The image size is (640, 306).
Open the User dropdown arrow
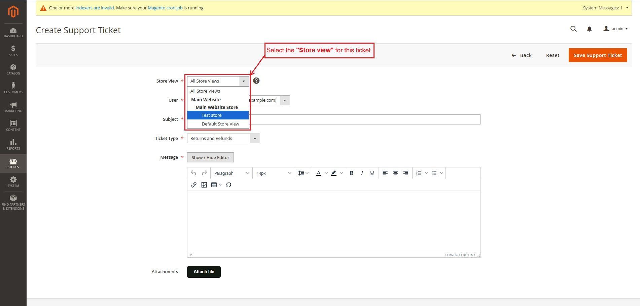pyautogui.click(x=285, y=100)
